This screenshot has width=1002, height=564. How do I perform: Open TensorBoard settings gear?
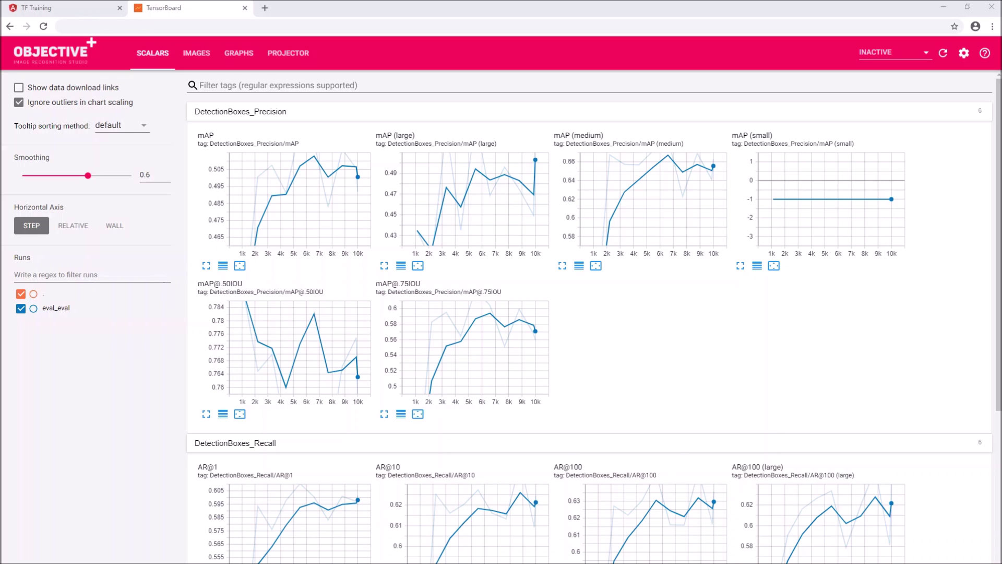tap(964, 53)
